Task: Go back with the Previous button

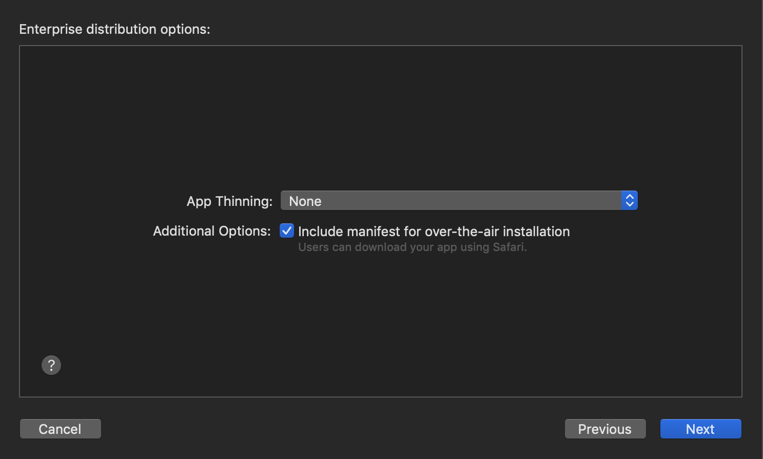Action: click(605, 429)
